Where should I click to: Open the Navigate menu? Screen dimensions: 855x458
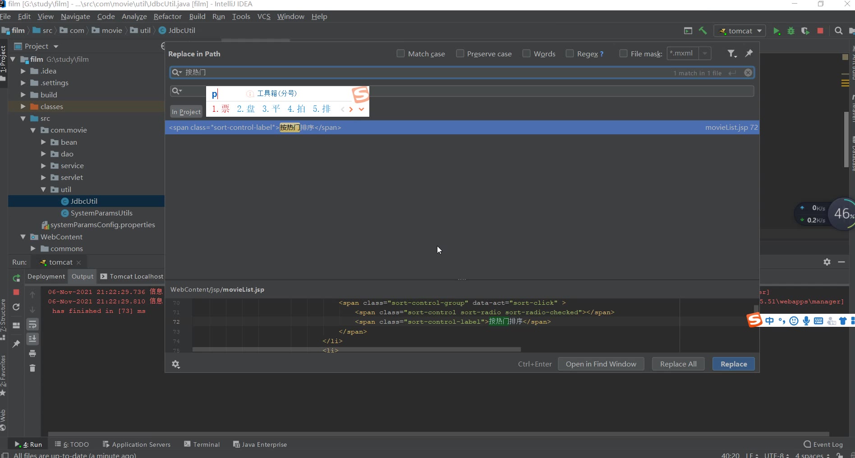click(x=75, y=17)
